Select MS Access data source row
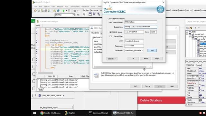Screen dimensions: 206x116 (98, 50)
